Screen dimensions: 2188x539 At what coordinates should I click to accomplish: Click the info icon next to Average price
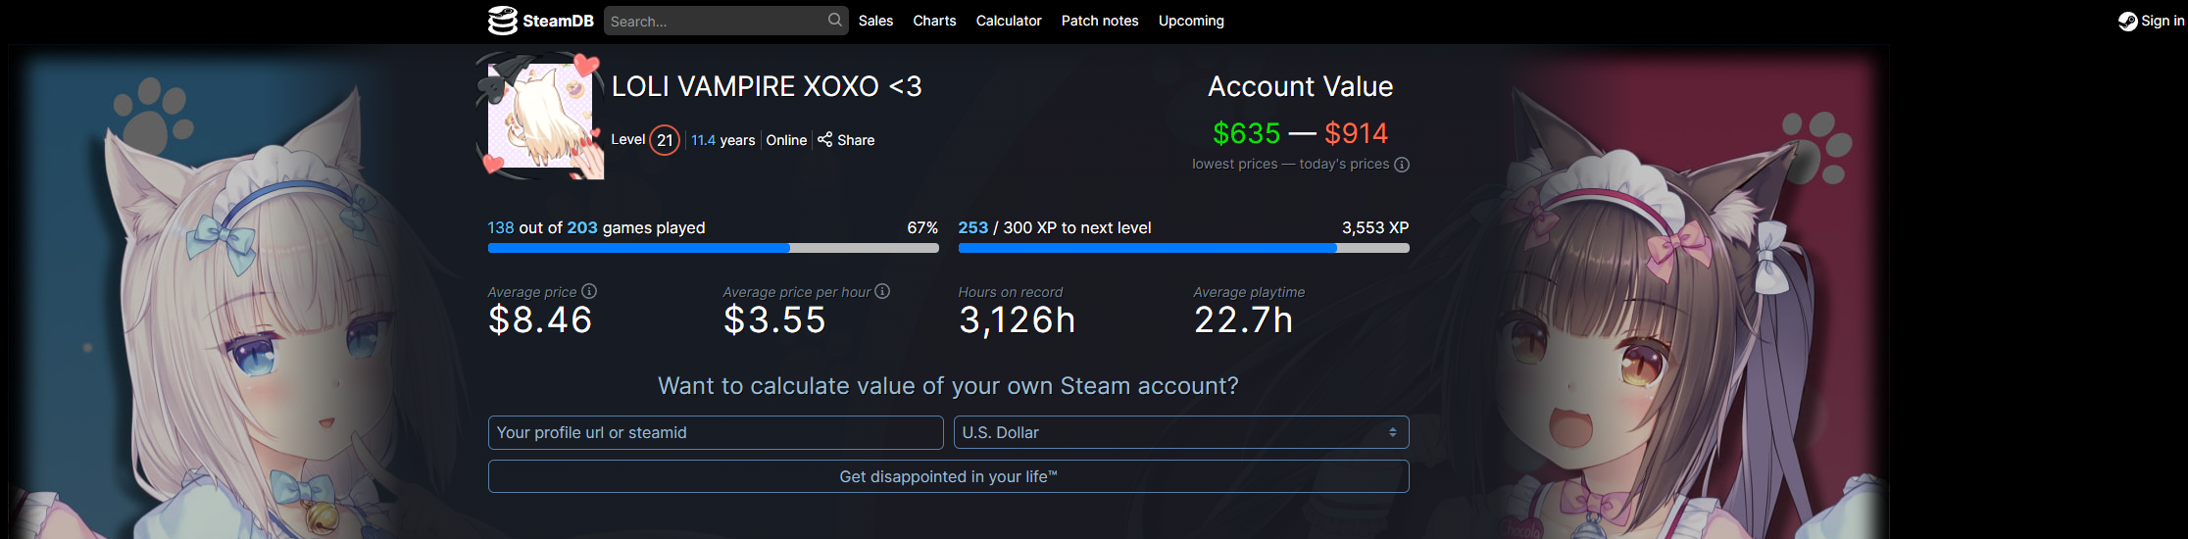pos(589,291)
